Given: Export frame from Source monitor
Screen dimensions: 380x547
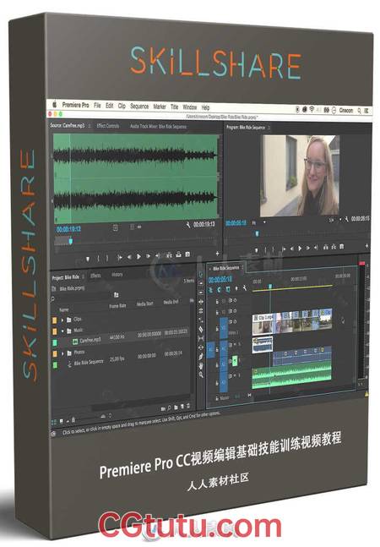Looking at the screenshot, I should pyautogui.click(x=187, y=254).
